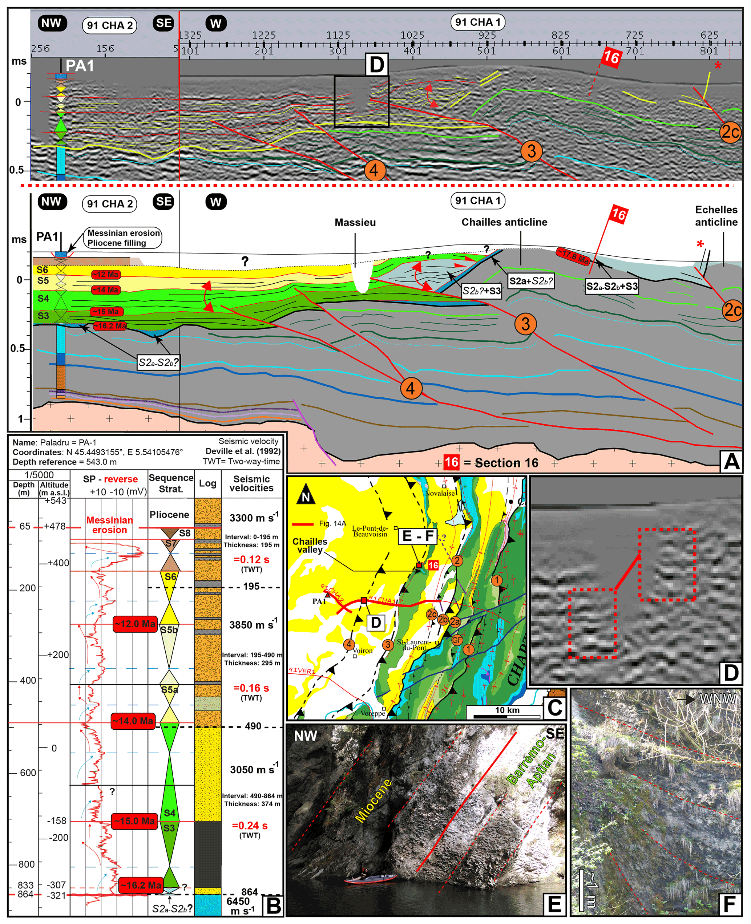Click the ~17.8 Ma label on Chailles anticline

[573, 256]
